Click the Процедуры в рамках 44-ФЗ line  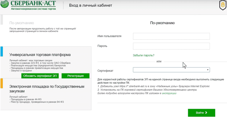[25, 100]
